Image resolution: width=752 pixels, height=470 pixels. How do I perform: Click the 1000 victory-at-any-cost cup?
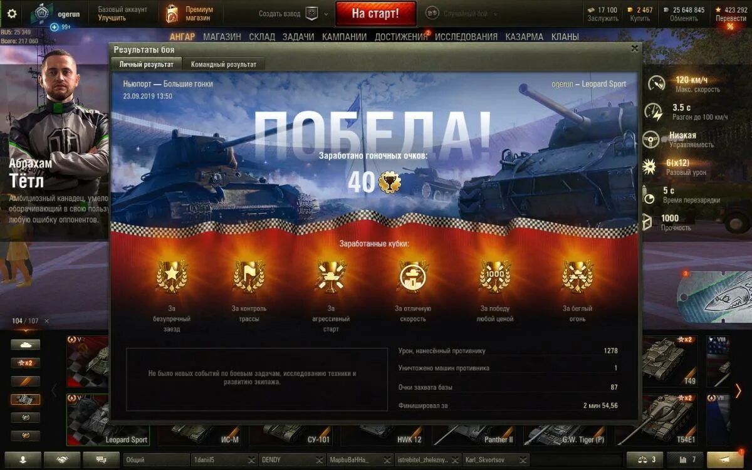(495, 276)
